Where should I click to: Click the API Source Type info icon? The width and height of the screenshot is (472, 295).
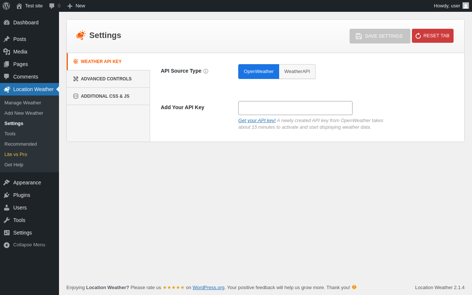[206, 71]
